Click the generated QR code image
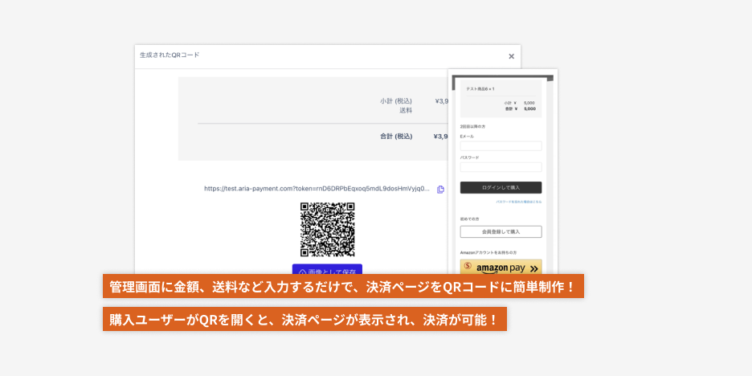 [x=328, y=230]
